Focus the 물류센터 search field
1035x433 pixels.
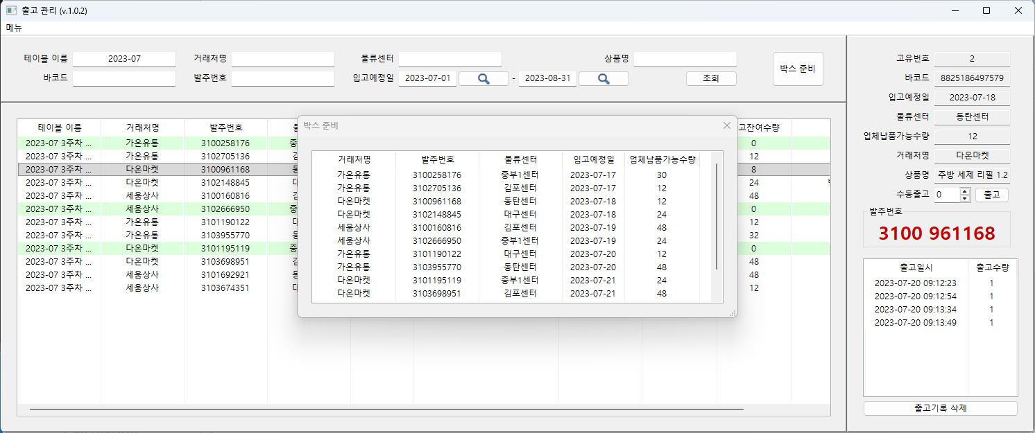(450, 59)
